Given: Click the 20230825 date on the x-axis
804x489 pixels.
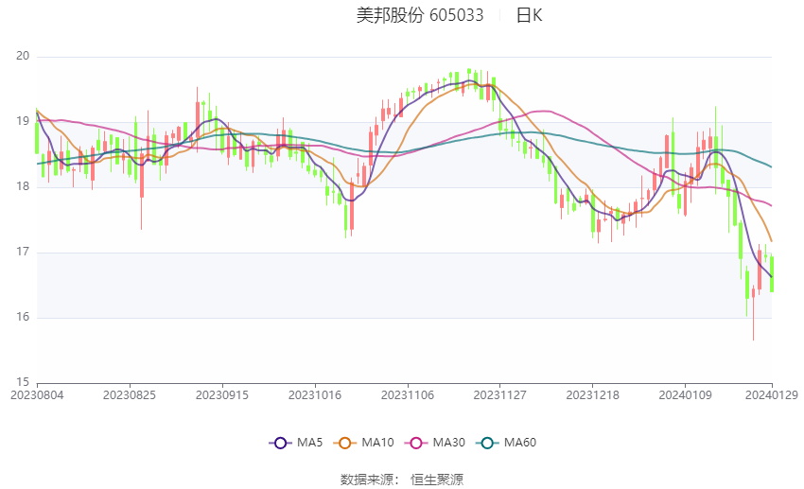Looking at the screenshot, I should [130, 393].
